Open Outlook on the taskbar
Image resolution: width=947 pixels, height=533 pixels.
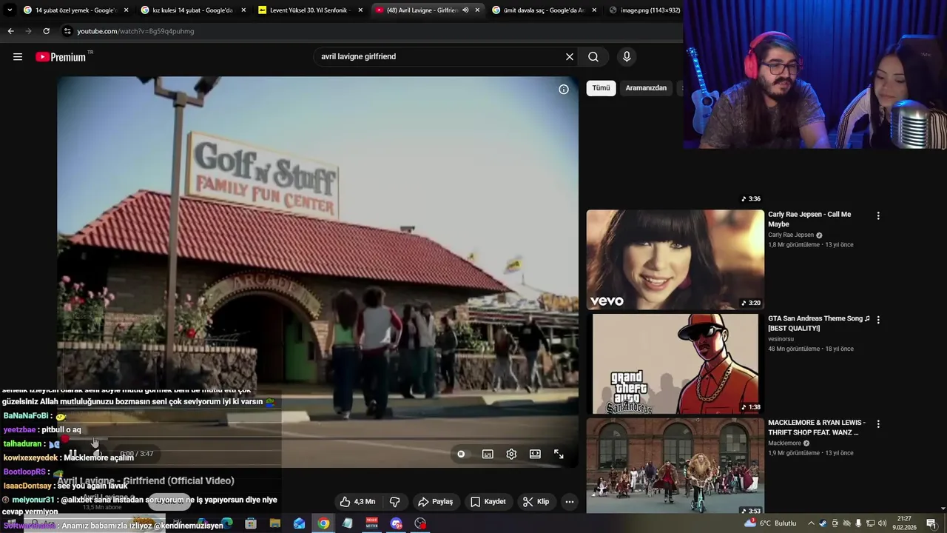click(x=299, y=523)
